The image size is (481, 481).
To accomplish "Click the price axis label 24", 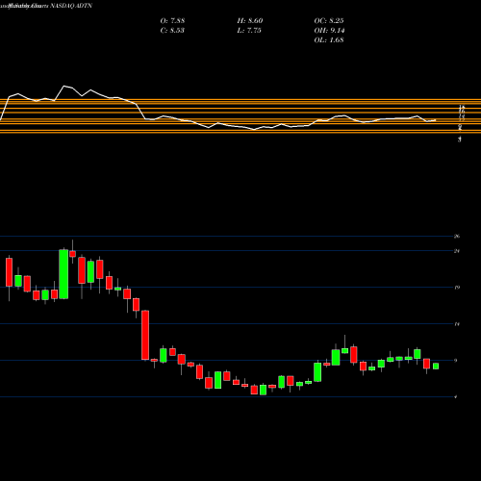I will tap(457, 251).
